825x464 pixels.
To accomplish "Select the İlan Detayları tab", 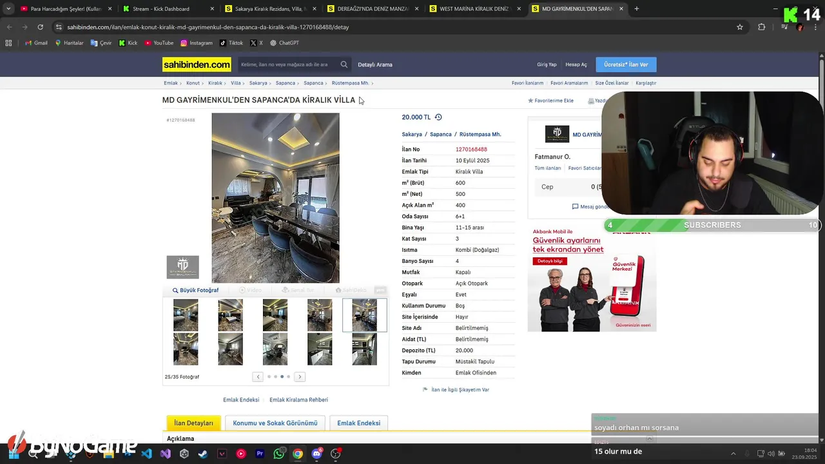I will tap(193, 423).
